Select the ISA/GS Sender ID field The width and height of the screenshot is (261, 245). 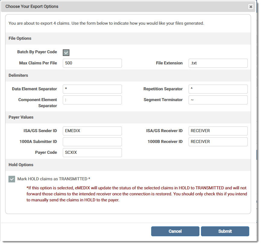92,131
